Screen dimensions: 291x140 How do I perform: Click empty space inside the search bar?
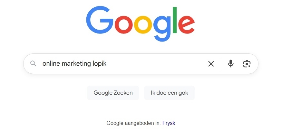pyautogui.click(x=155, y=64)
